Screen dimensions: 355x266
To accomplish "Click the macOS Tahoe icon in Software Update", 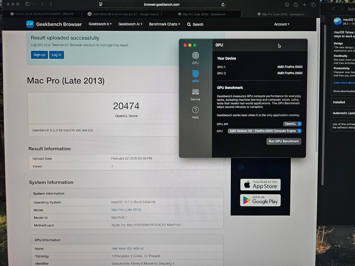I will [x=337, y=21].
